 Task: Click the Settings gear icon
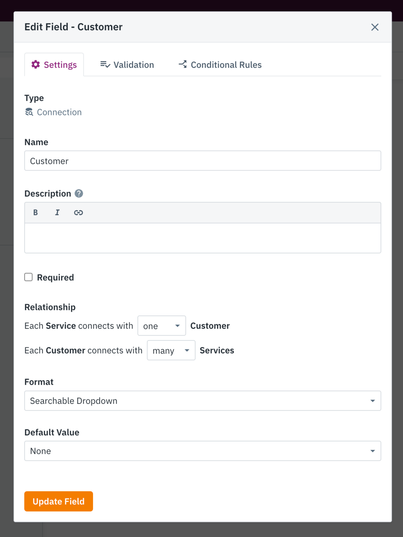click(36, 64)
